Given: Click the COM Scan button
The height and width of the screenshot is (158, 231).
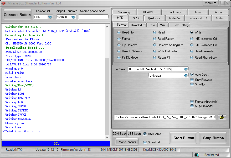Looking at the screenshot, I should click(120, 134).
